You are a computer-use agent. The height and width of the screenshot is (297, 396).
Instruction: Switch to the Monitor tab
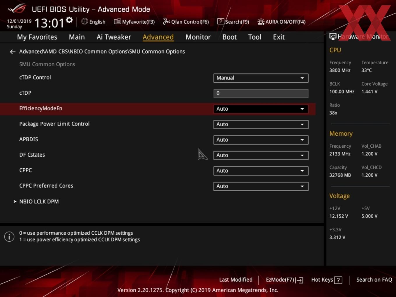198,37
